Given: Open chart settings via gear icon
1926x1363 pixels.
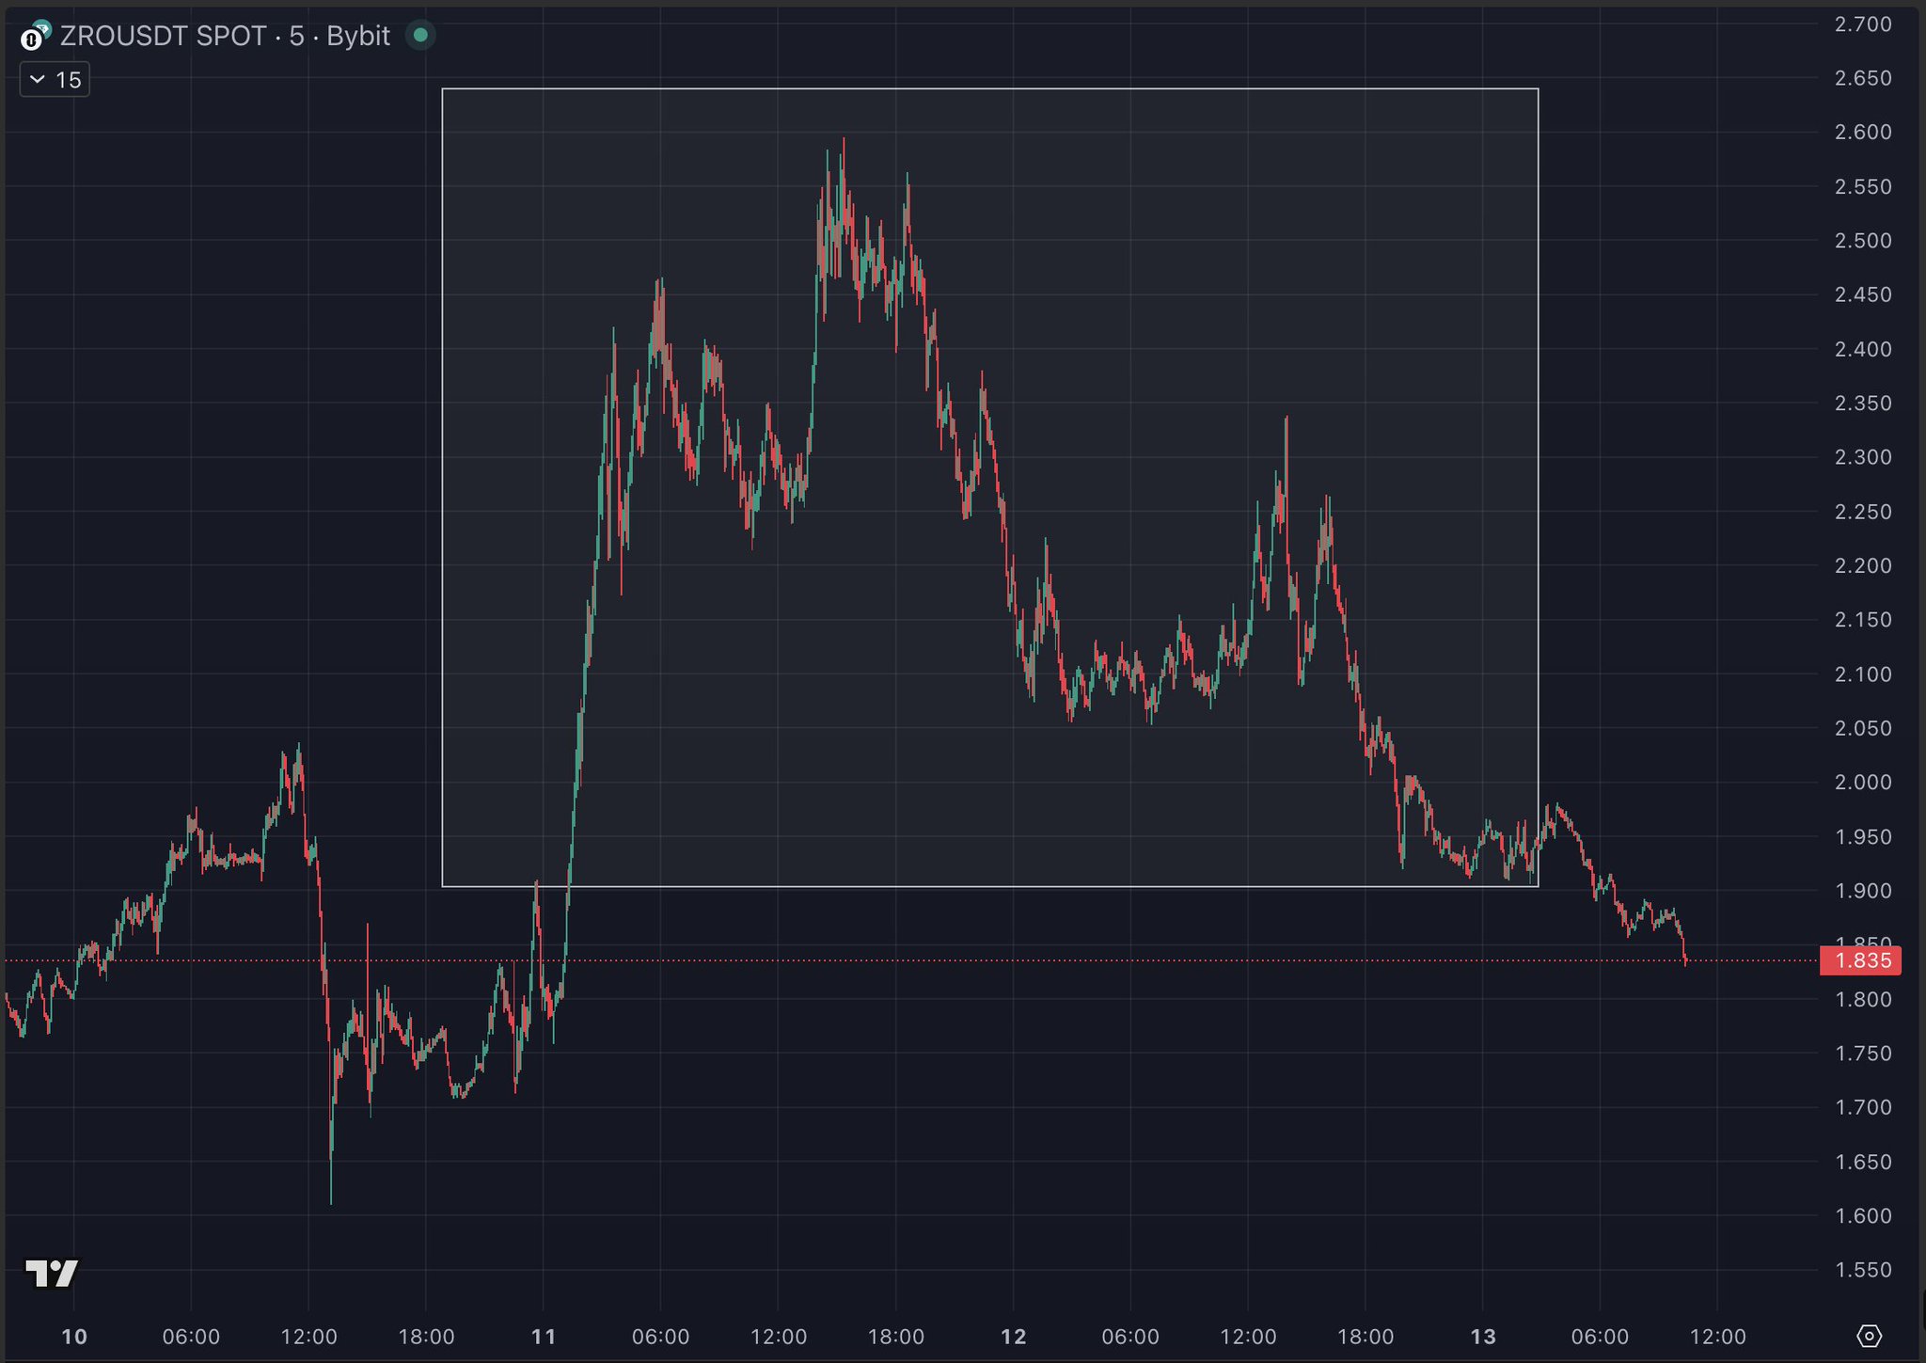Looking at the screenshot, I should (1869, 1336).
